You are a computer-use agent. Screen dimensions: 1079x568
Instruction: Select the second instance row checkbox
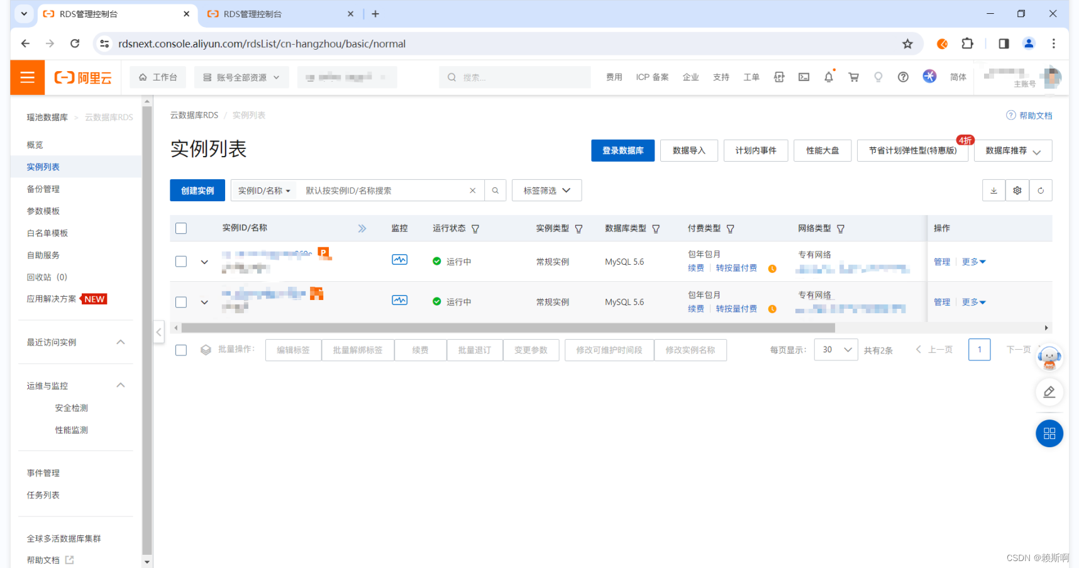[181, 302]
